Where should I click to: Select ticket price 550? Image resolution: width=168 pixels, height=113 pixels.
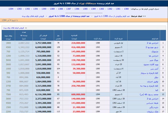(x=8, y=73)
